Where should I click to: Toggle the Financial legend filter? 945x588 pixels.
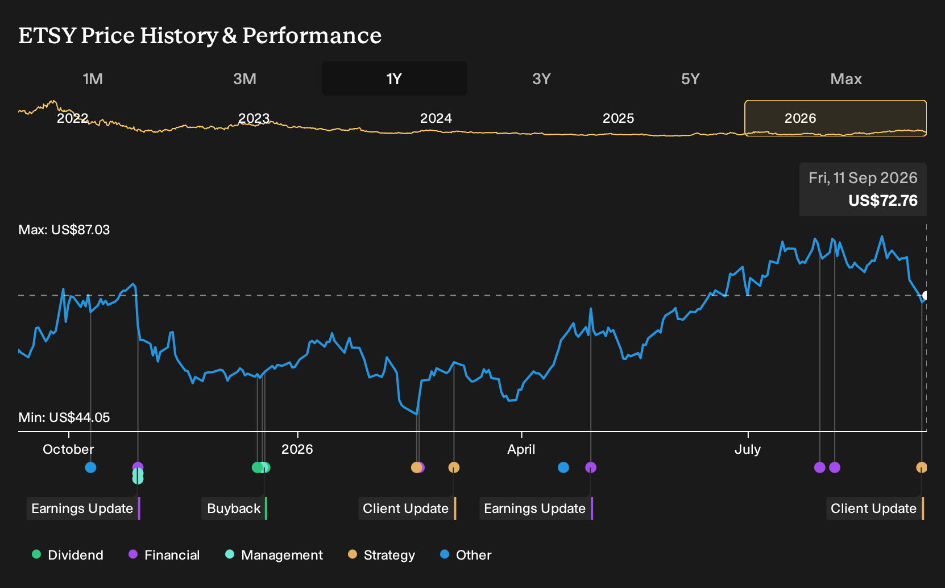pos(164,555)
